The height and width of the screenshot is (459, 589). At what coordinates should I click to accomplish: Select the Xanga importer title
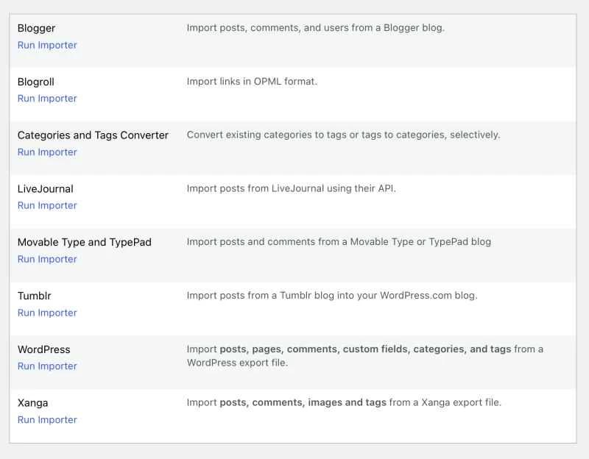(x=35, y=403)
